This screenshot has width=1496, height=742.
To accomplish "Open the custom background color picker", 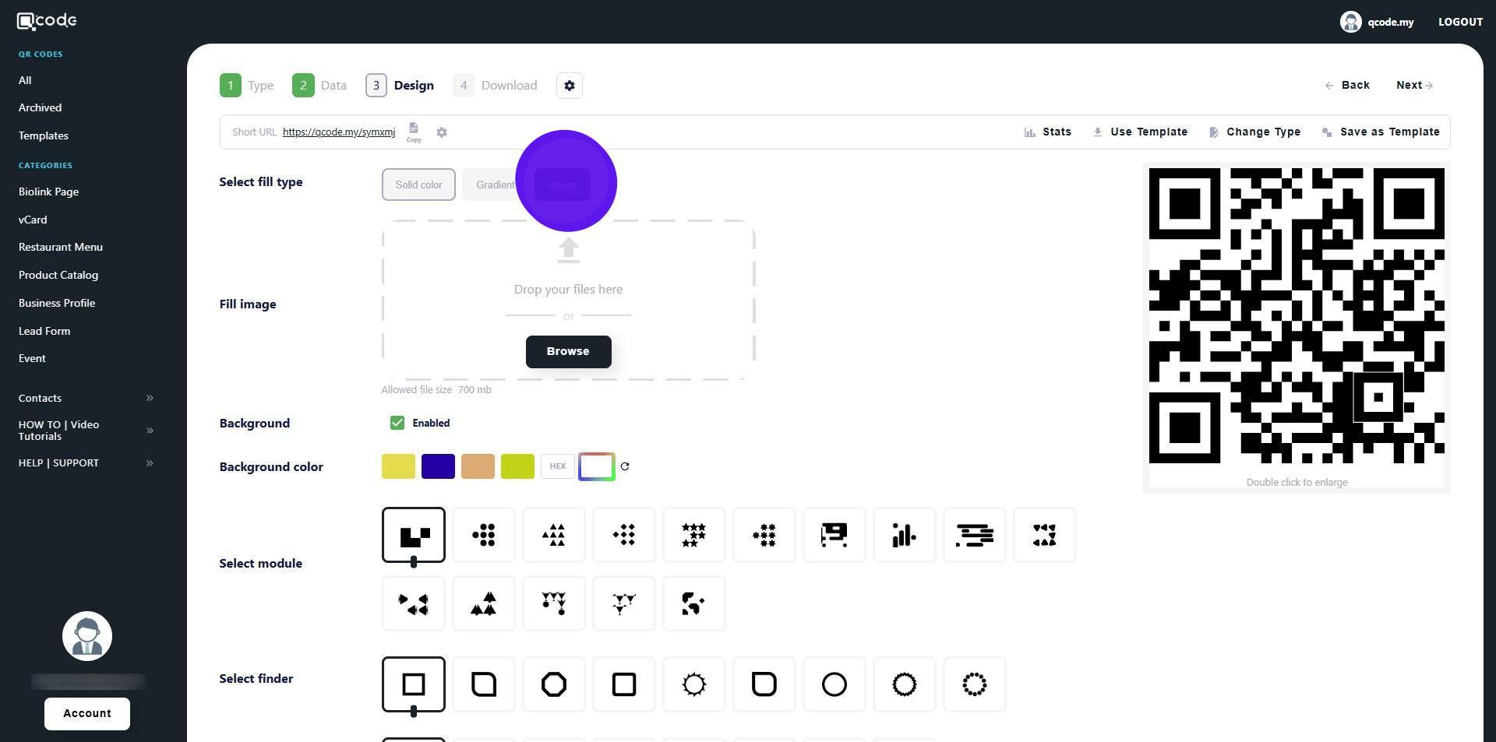I will click(x=597, y=466).
